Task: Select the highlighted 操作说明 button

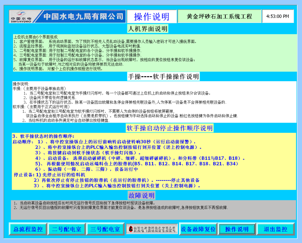Action: click(x=237, y=229)
